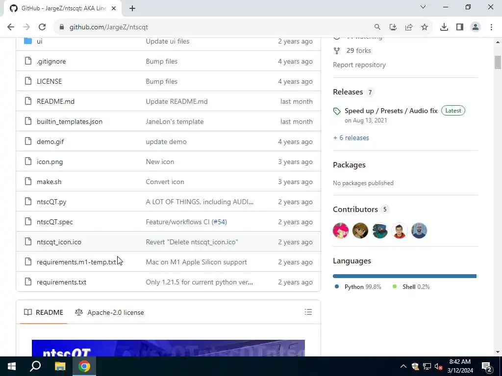This screenshot has width=502, height=376.
Task: Click the blue Python language bar
Action: pyautogui.click(x=404, y=276)
